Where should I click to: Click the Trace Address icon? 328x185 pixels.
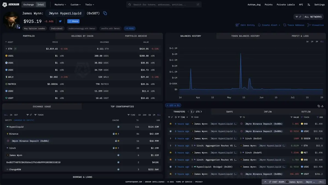[285, 25]
